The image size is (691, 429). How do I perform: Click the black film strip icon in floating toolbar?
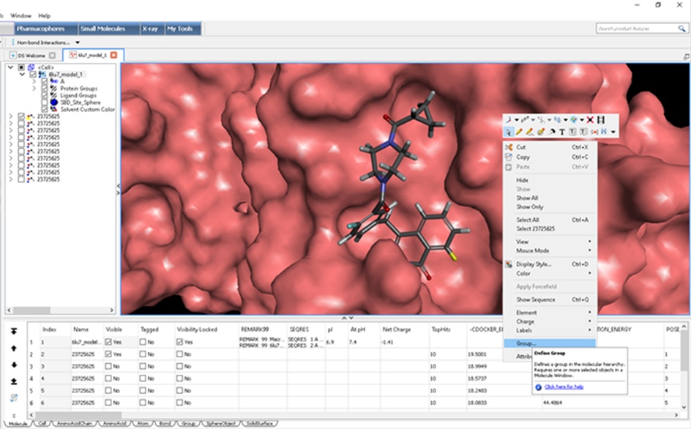[x=601, y=119]
